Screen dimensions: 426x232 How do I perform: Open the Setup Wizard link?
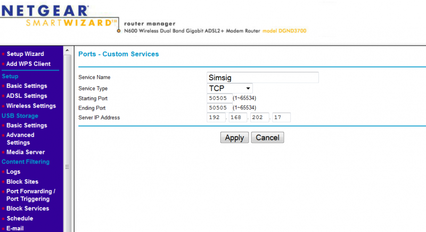pos(25,54)
